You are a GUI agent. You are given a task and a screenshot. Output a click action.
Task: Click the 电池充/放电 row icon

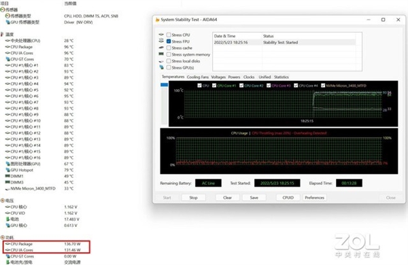7,262
